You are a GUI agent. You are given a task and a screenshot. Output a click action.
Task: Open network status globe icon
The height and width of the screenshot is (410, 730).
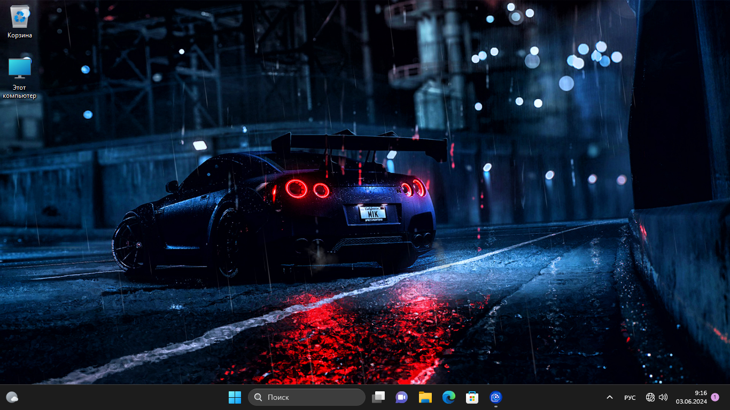point(650,397)
